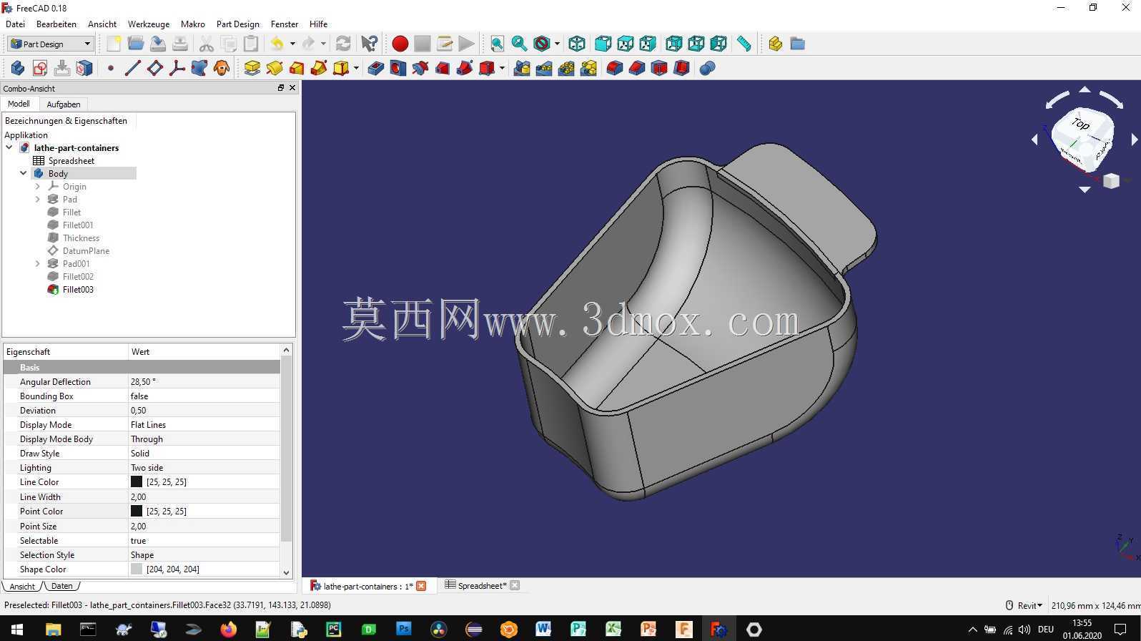Open the Datei menu
The image size is (1141, 641).
coord(15,24)
